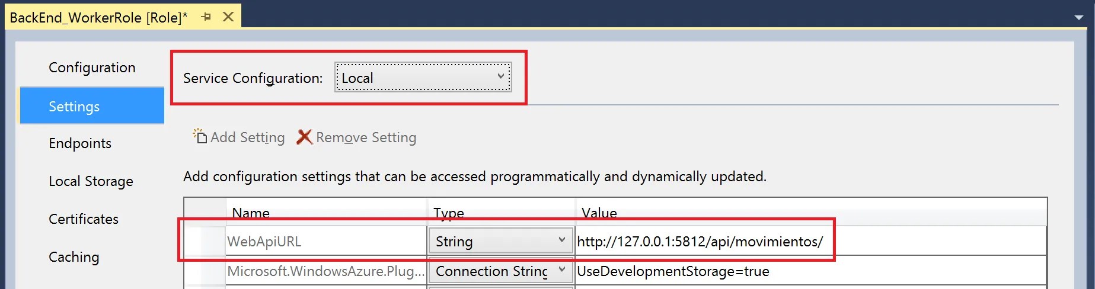The width and height of the screenshot is (1095, 289).
Task: Go to Local Storage page
Action: pyautogui.click(x=91, y=181)
